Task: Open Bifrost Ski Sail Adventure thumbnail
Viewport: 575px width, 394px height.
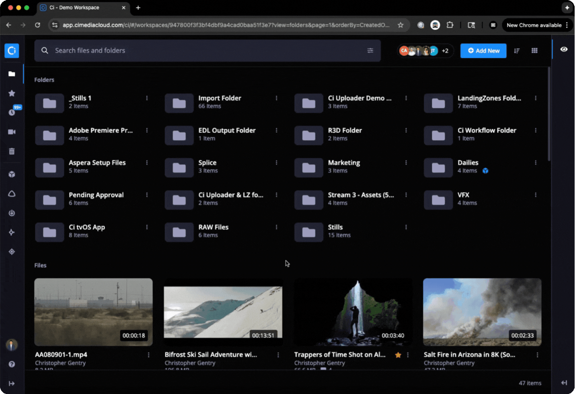Action: [223, 312]
